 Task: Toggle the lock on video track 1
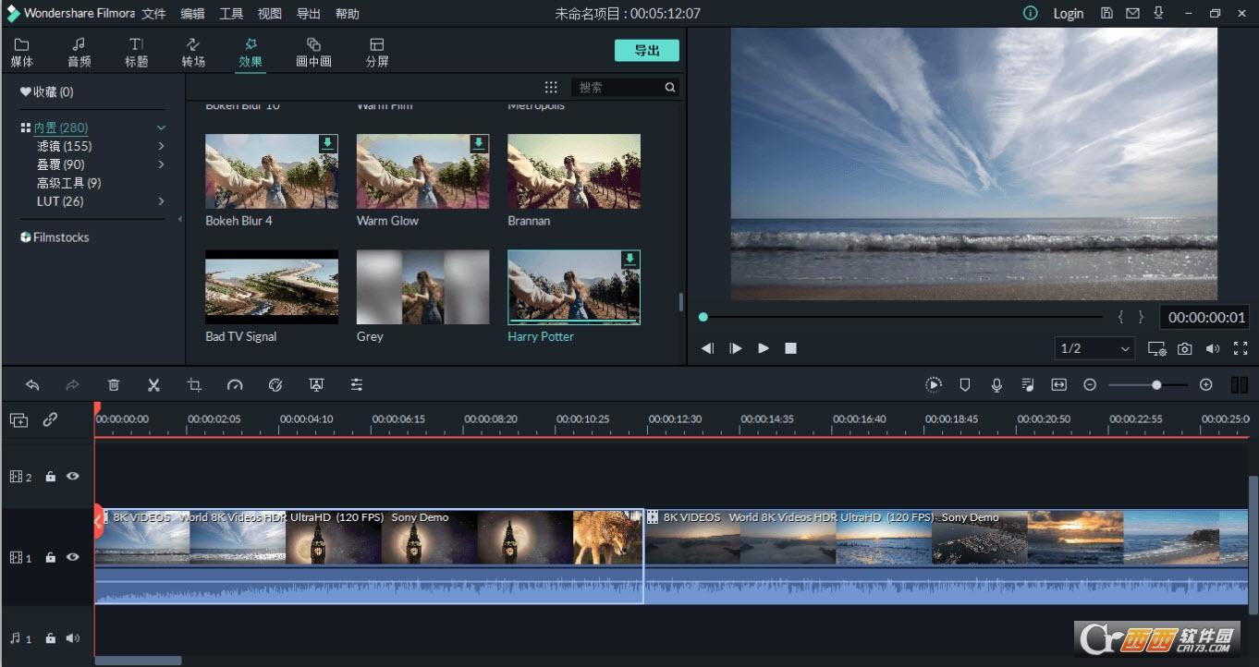[51, 558]
